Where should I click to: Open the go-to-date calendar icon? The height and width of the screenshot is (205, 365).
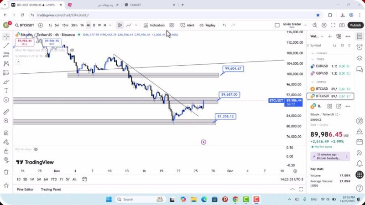coord(83,179)
